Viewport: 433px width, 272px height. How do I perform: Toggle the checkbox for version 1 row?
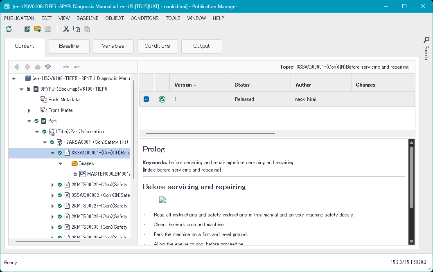(x=146, y=99)
